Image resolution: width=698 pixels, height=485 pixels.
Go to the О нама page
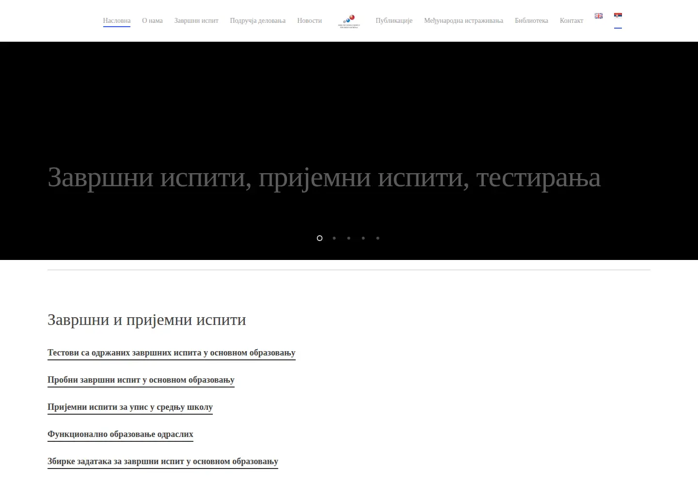click(152, 21)
